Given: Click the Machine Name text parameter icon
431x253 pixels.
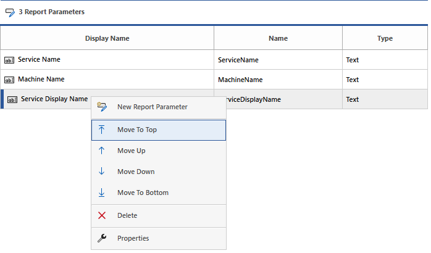Looking at the screenshot, I should pos(9,80).
